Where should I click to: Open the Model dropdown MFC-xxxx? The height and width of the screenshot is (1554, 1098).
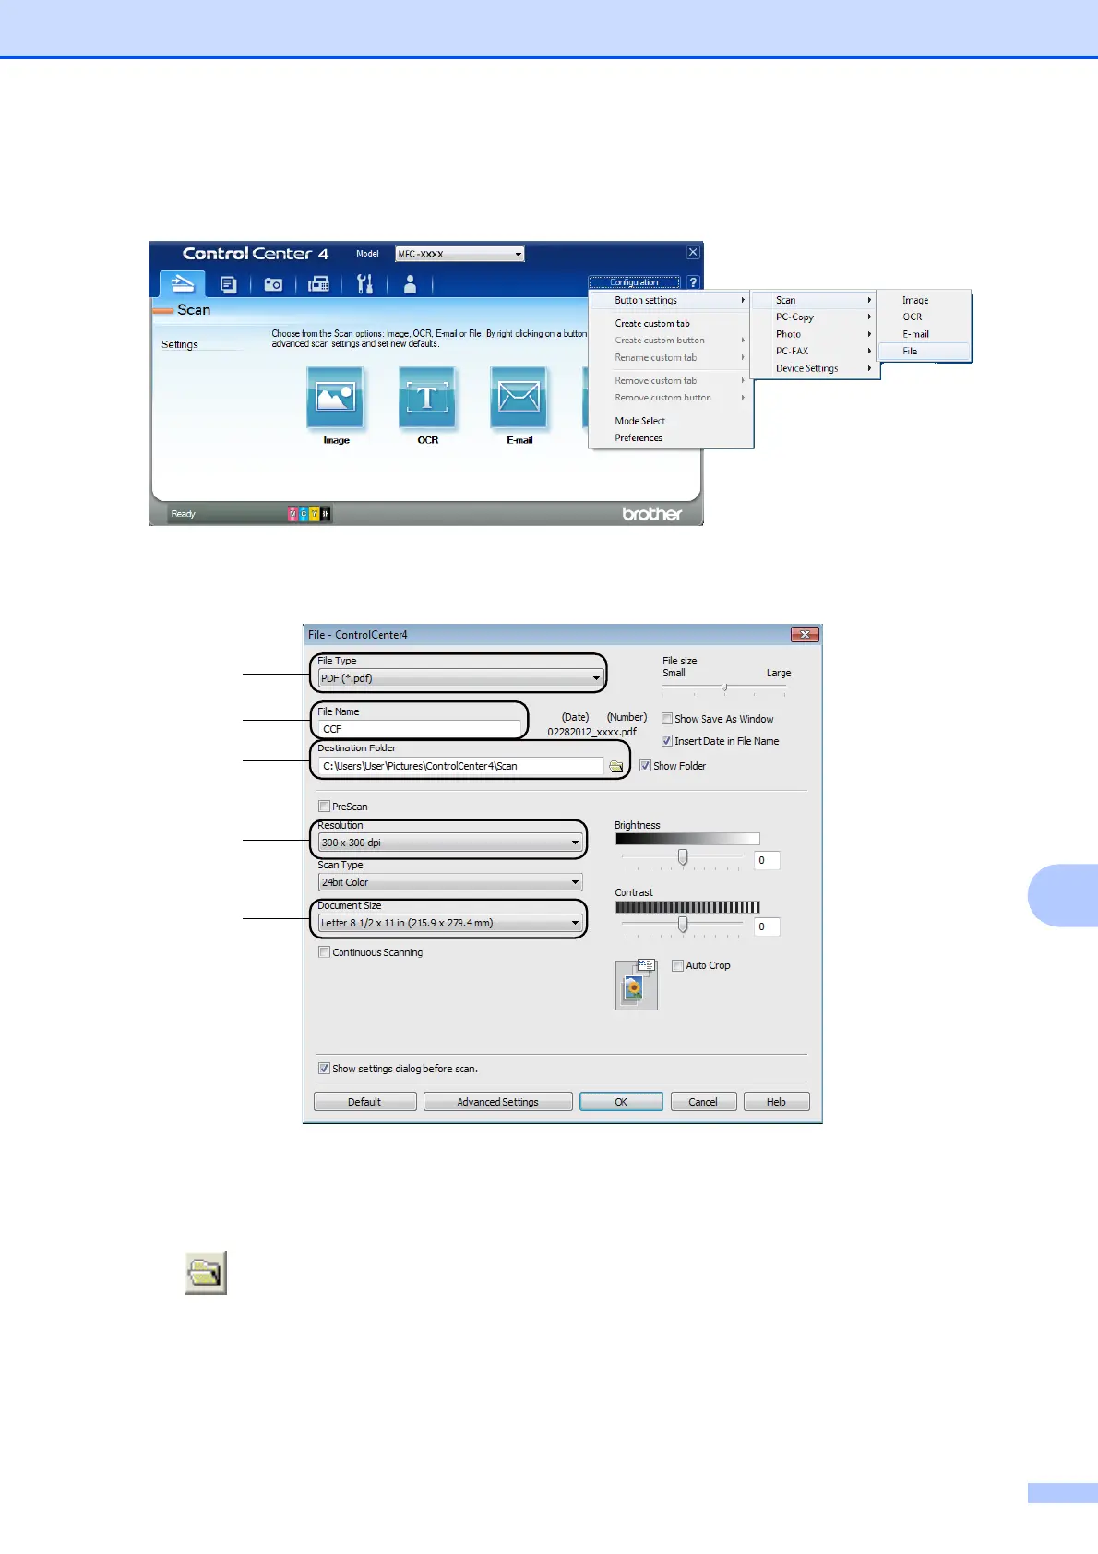click(x=459, y=254)
